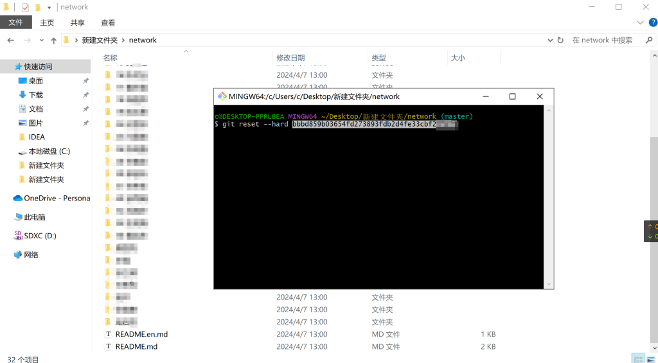658x363 pixels.
Task: Open the address bar history dropdown
Action: pyautogui.click(x=549, y=40)
